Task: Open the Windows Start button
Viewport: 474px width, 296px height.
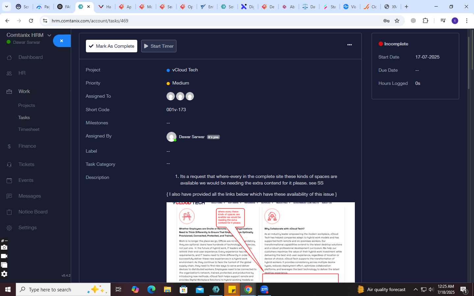Action: (x=8, y=289)
